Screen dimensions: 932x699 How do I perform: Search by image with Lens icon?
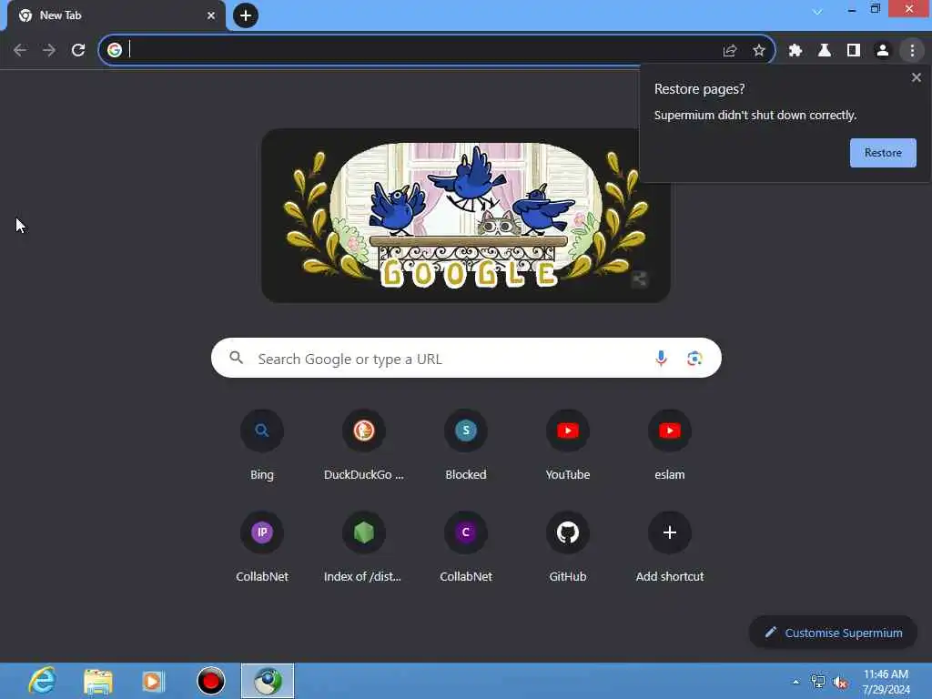pos(694,359)
